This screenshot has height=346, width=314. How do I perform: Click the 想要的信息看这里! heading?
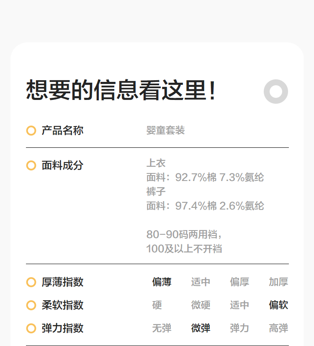pos(121,90)
